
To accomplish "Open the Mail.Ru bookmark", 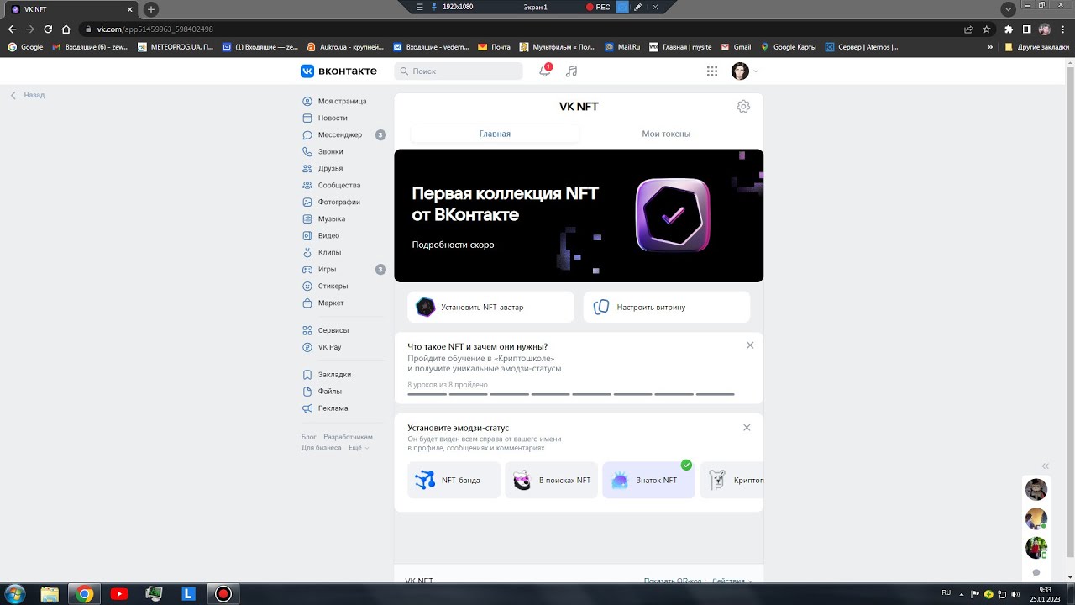I will pyautogui.click(x=622, y=47).
